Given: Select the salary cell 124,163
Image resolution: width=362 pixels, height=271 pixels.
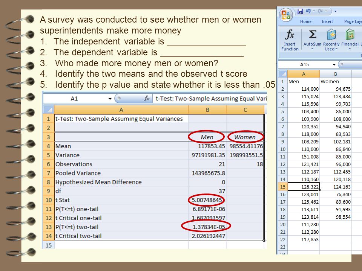Looking at the screenshot, I should pyautogui.click(x=336, y=187).
